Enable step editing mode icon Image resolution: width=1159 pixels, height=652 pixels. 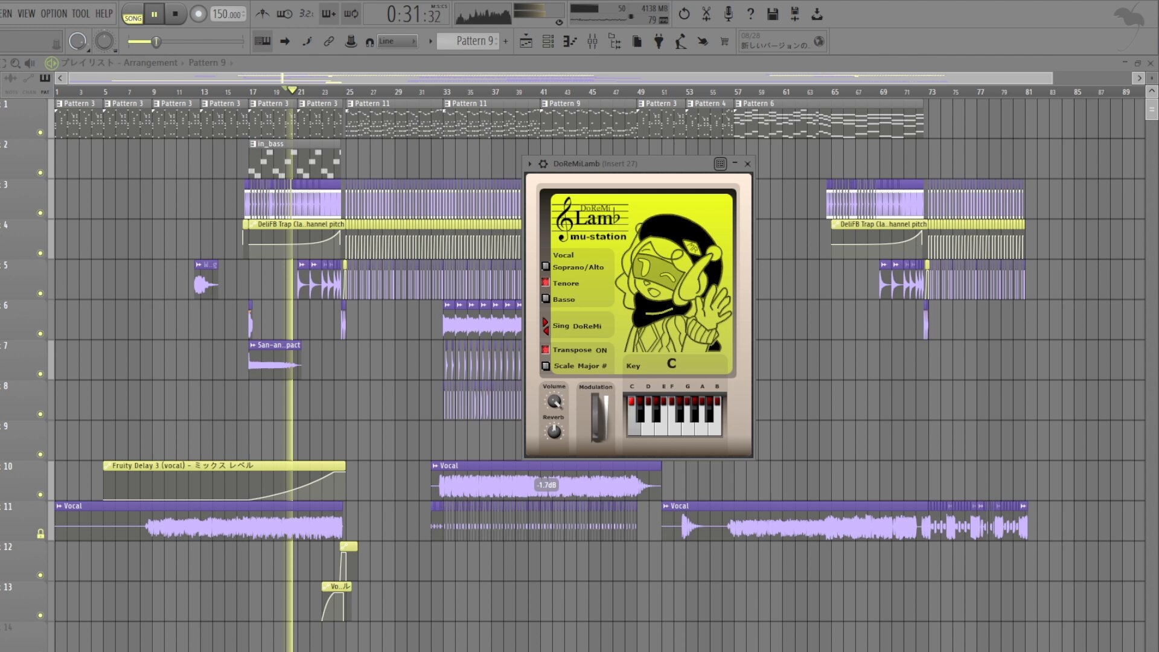click(x=307, y=41)
